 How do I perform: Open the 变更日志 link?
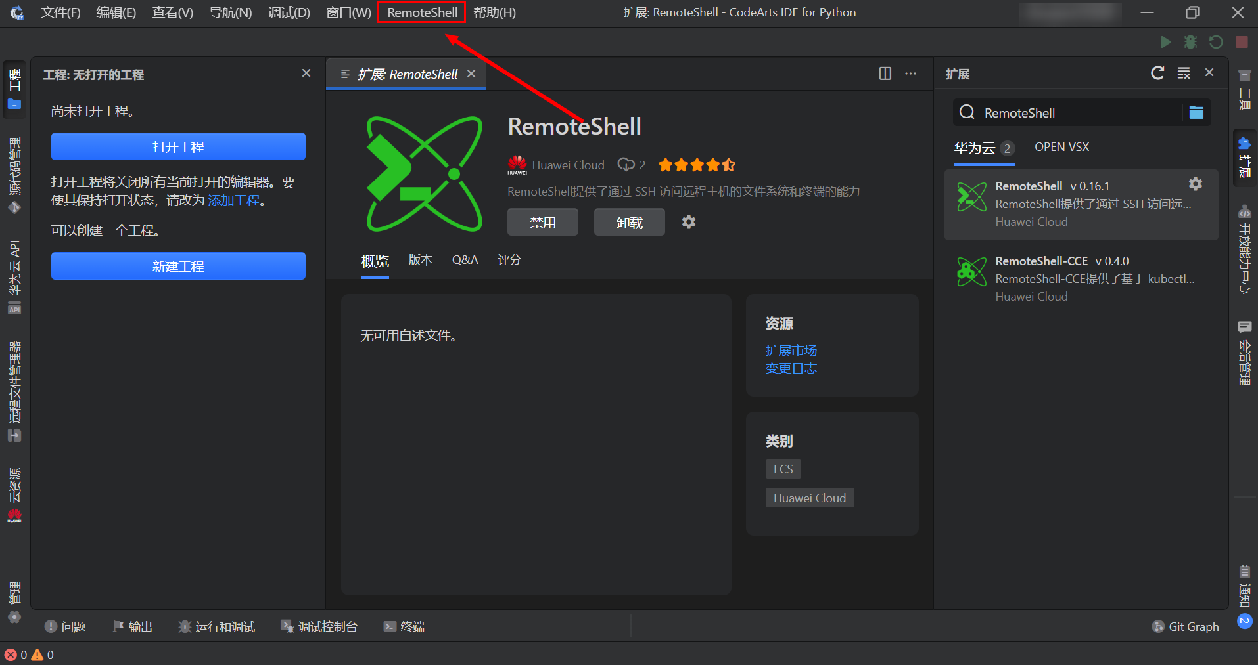pyautogui.click(x=791, y=368)
